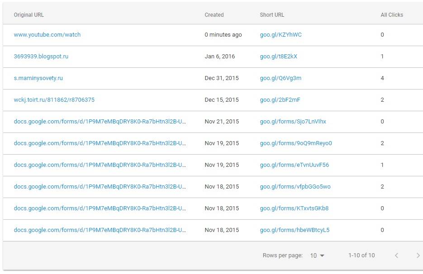
Task: Open the wckj.toirt.ru/811862/r8706375 link
Action: (54, 100)
